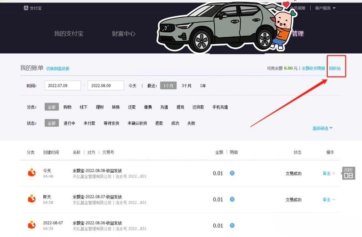Open the 我的支付宝 tab
Image resolution: width=362 pixels, height=237 pixels.
pyautogui.click(x=69, y=34)
